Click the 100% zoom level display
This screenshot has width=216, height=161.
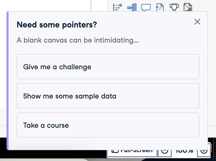(x=185, y=151)
